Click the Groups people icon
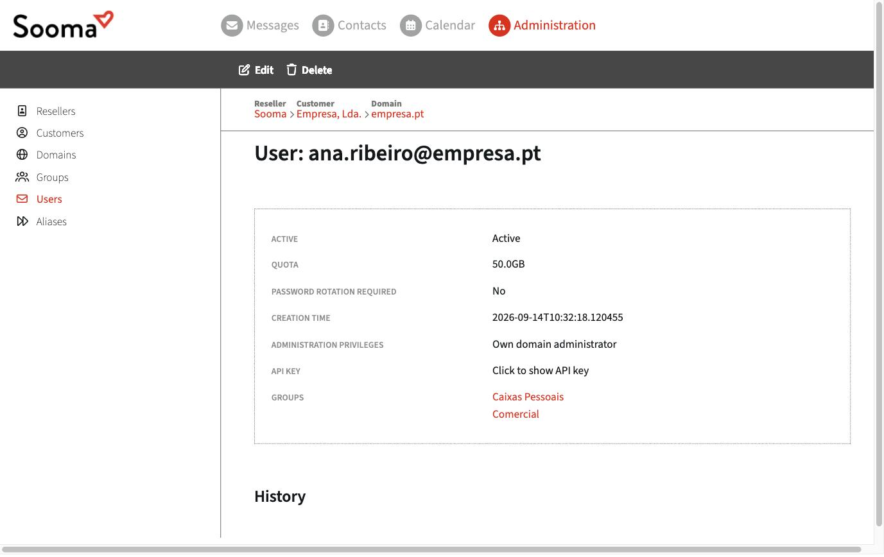 click(x=22, y=177)
